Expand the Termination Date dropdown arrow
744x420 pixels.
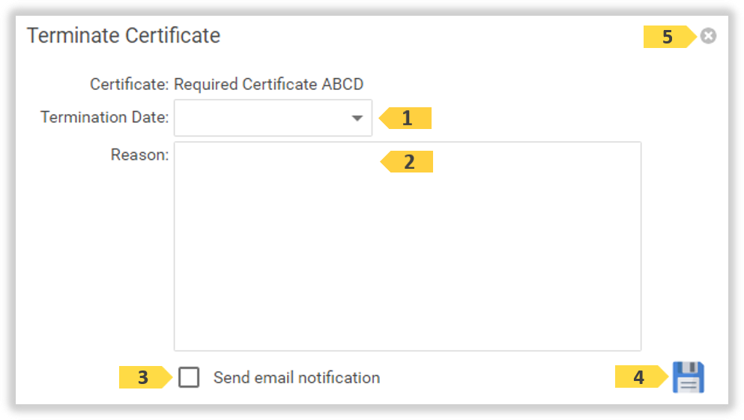(x=357, y=118)
